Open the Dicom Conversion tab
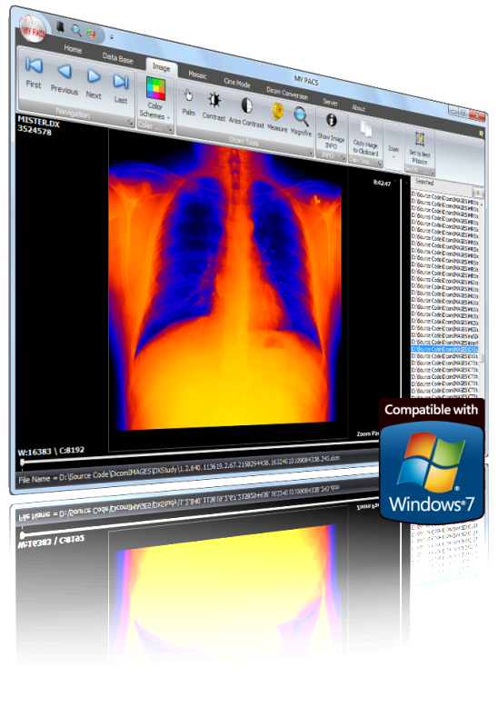This screenshot has height=727, width=498. click(287, 94)
